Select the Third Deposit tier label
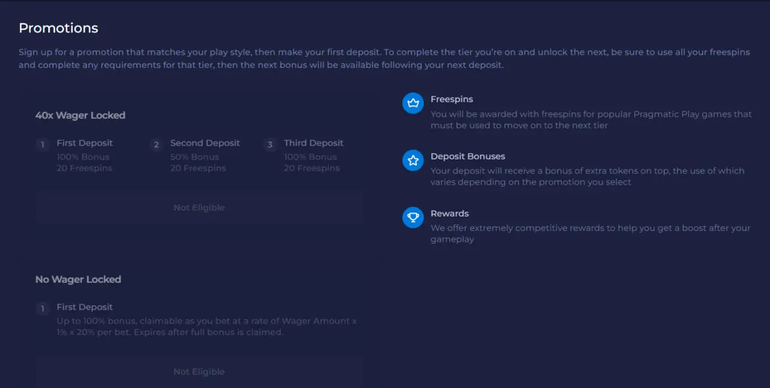The width and height of the screenshot is (770, 388). [x=313, y=143]
